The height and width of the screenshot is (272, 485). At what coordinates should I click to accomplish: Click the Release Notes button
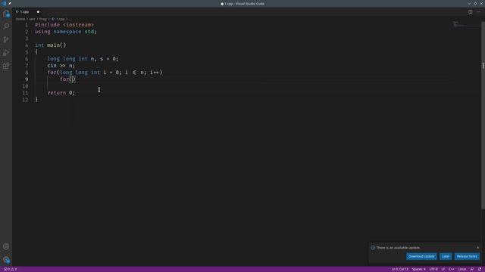tap(467, 256)
